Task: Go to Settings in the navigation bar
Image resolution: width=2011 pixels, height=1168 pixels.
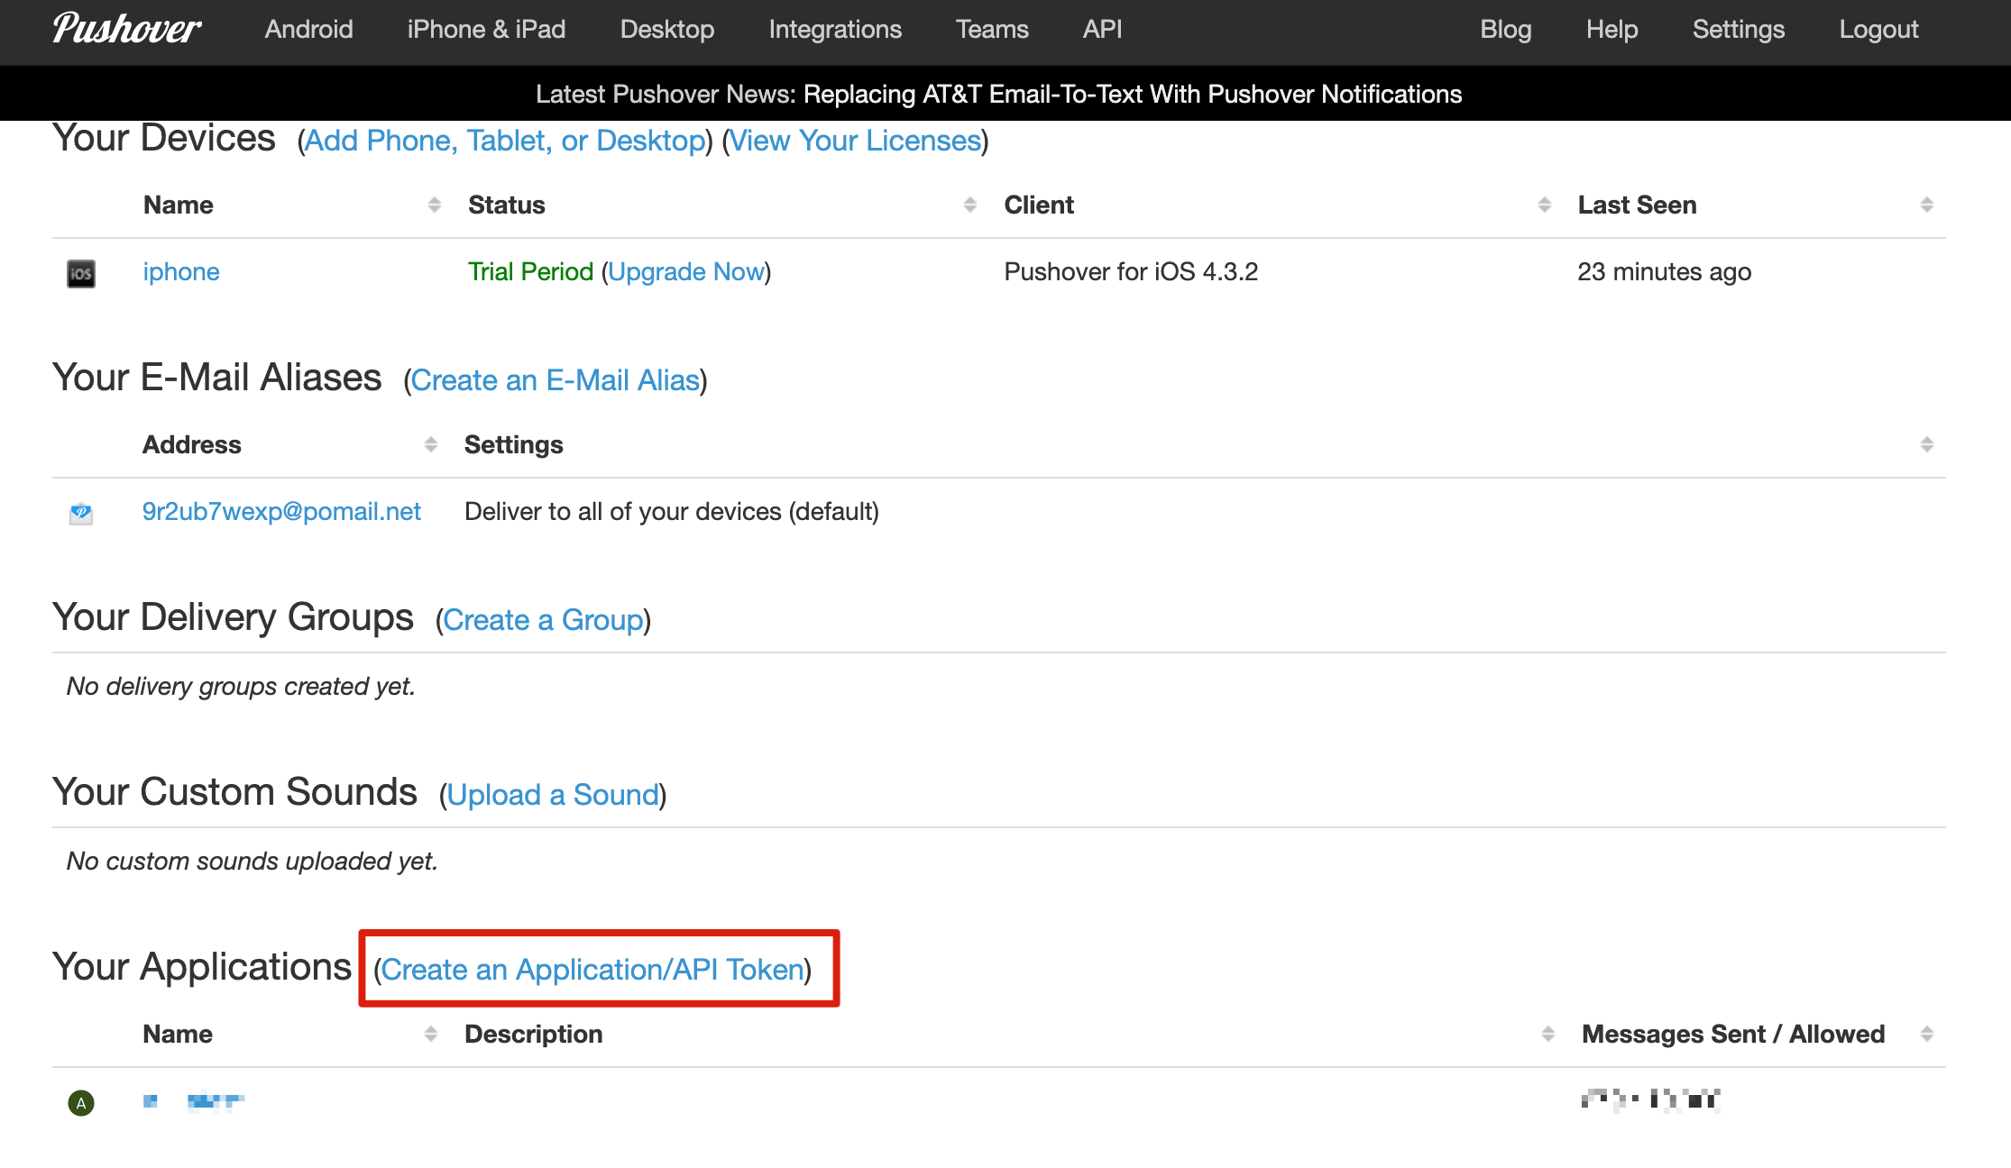Action: (1739, 29)
